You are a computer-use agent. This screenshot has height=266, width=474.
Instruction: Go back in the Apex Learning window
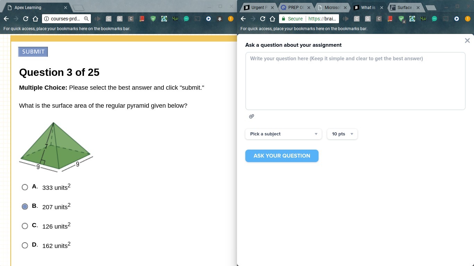[x=6, y=19]
